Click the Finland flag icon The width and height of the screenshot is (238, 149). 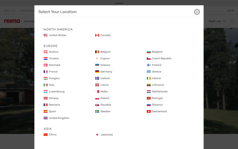149,65
